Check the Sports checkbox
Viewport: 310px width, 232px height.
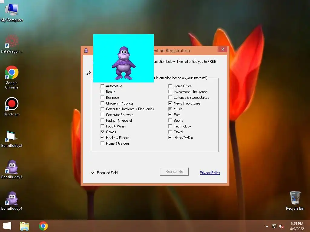170,120
